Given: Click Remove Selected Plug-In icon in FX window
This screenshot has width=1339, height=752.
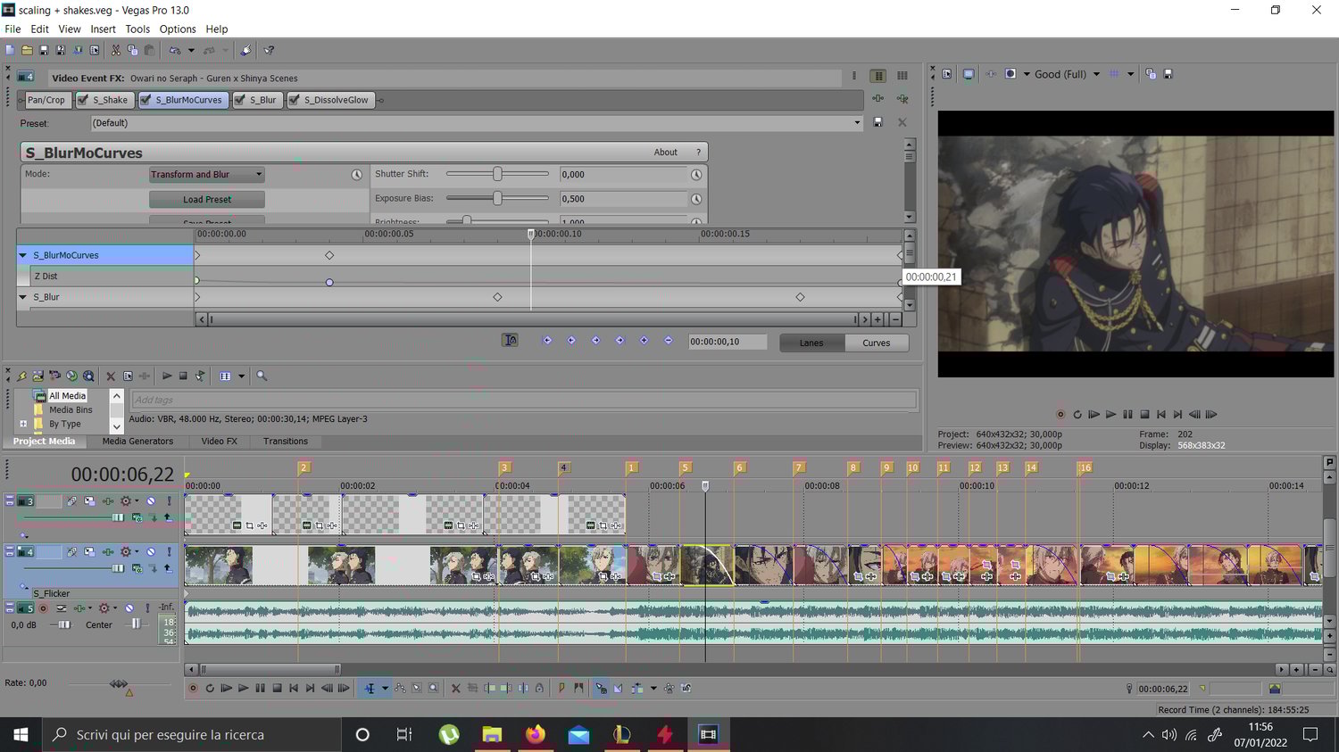Looking at the screenshot, I should tap(902, 99).
